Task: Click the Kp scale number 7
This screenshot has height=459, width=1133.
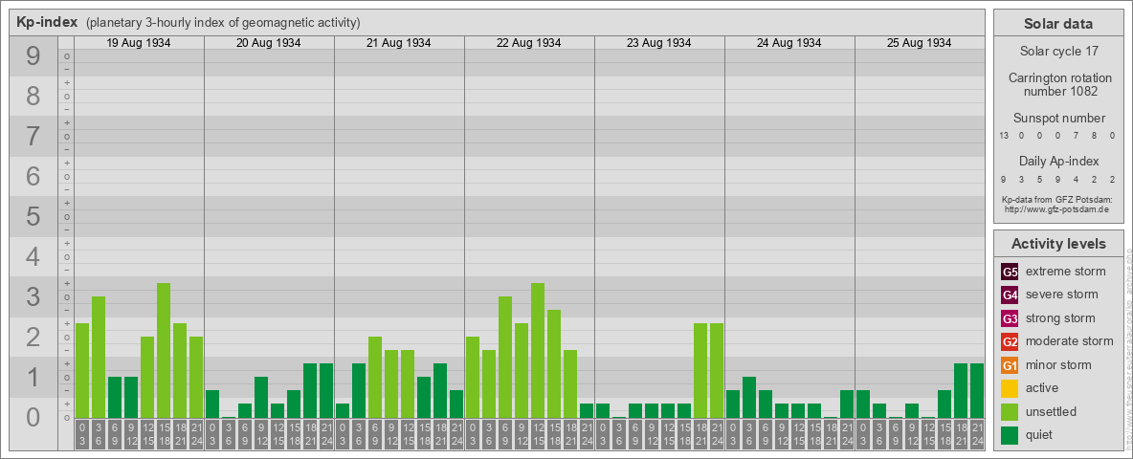Action: [33, 136]
